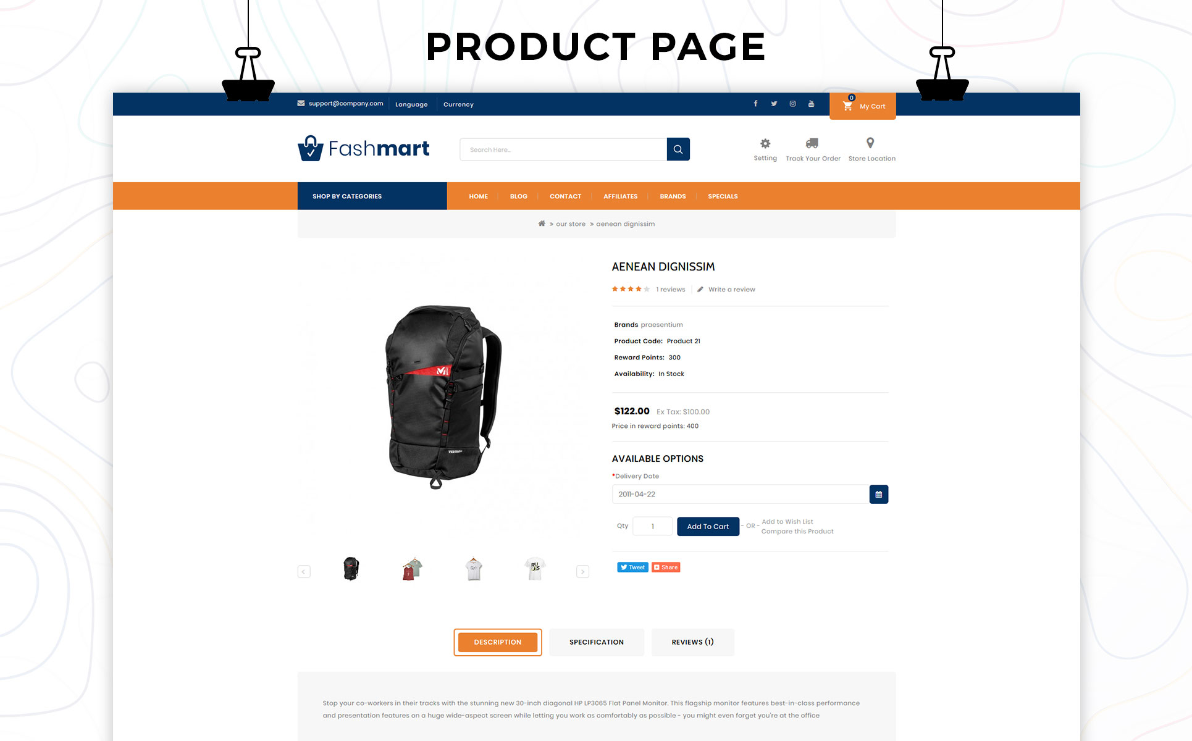Open the delivery date calendar picker
Image resolution: width=1192 pixels, height=741 pixels.
[879, 494]
